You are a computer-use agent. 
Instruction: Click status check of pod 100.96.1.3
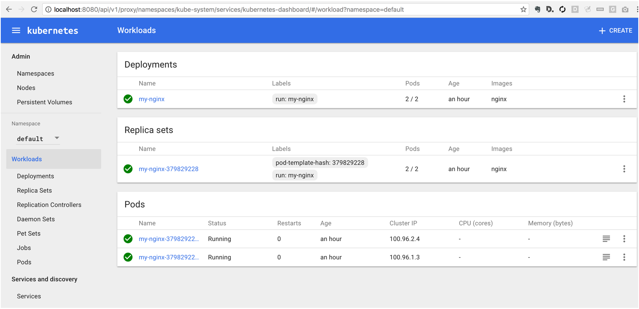(x=128, y=257)
